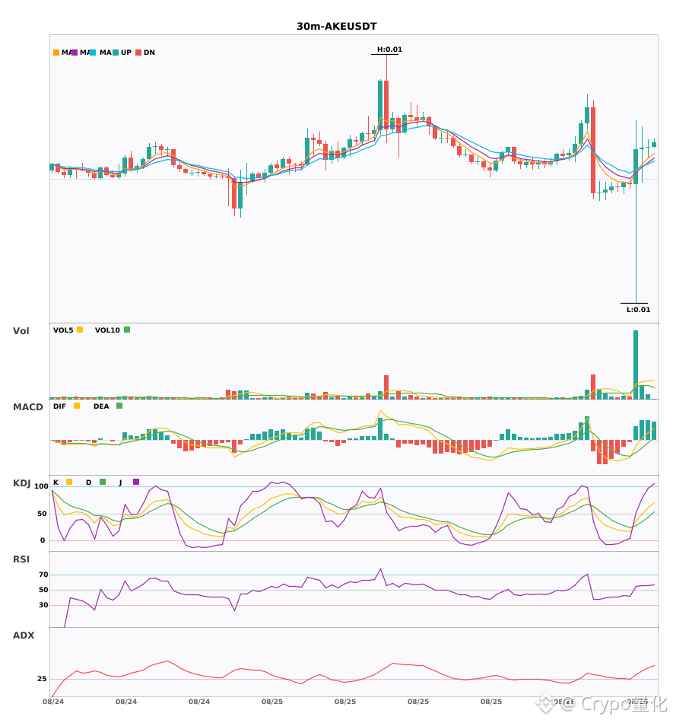
Task: Click the purple MA legend swatch
Action: click(75, 53)
